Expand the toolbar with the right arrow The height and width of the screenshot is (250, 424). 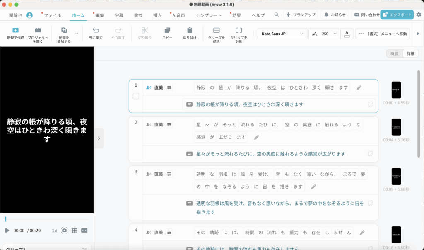[418, 34]
